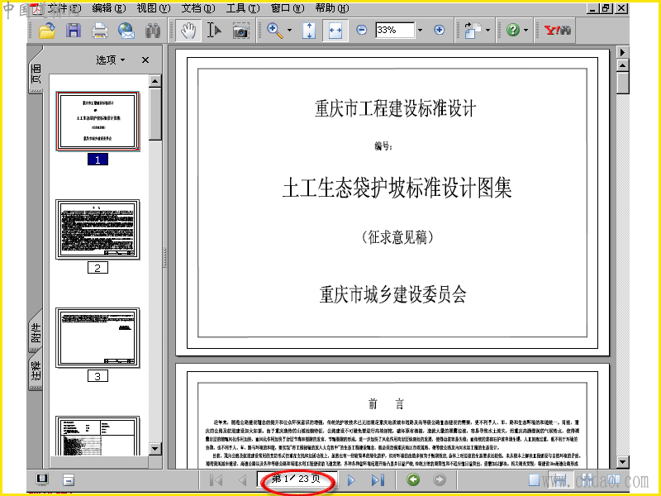Go to previous view with green arrow
Viewport: 661px width, 496px height.
413,479
